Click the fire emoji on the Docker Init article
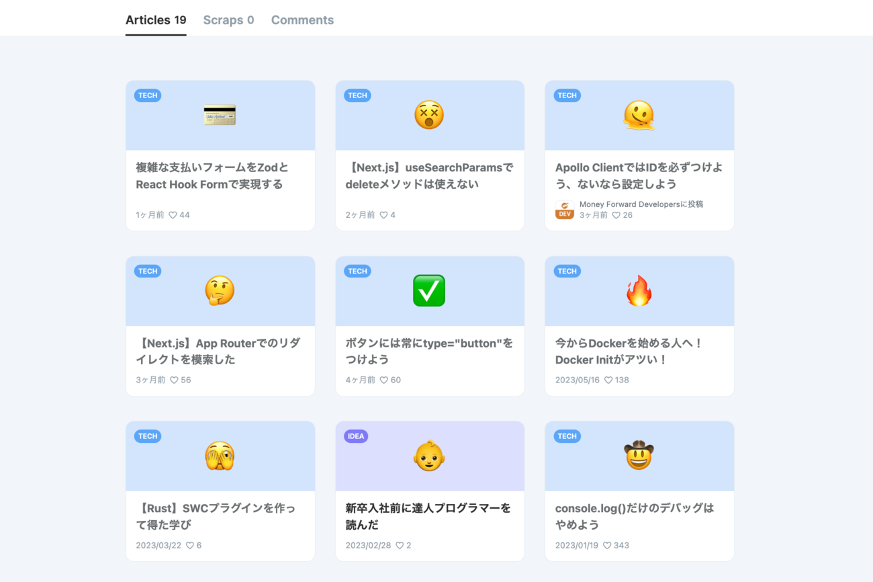 [x=639, y=290]
